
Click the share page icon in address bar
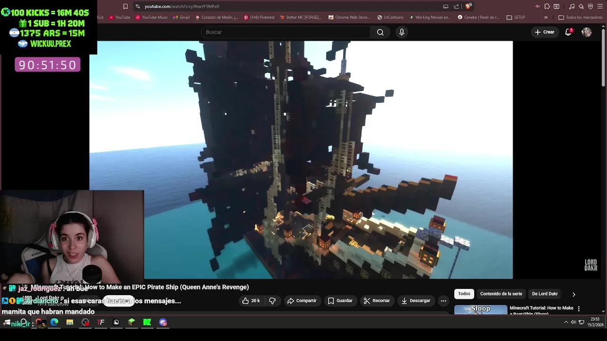457,7
